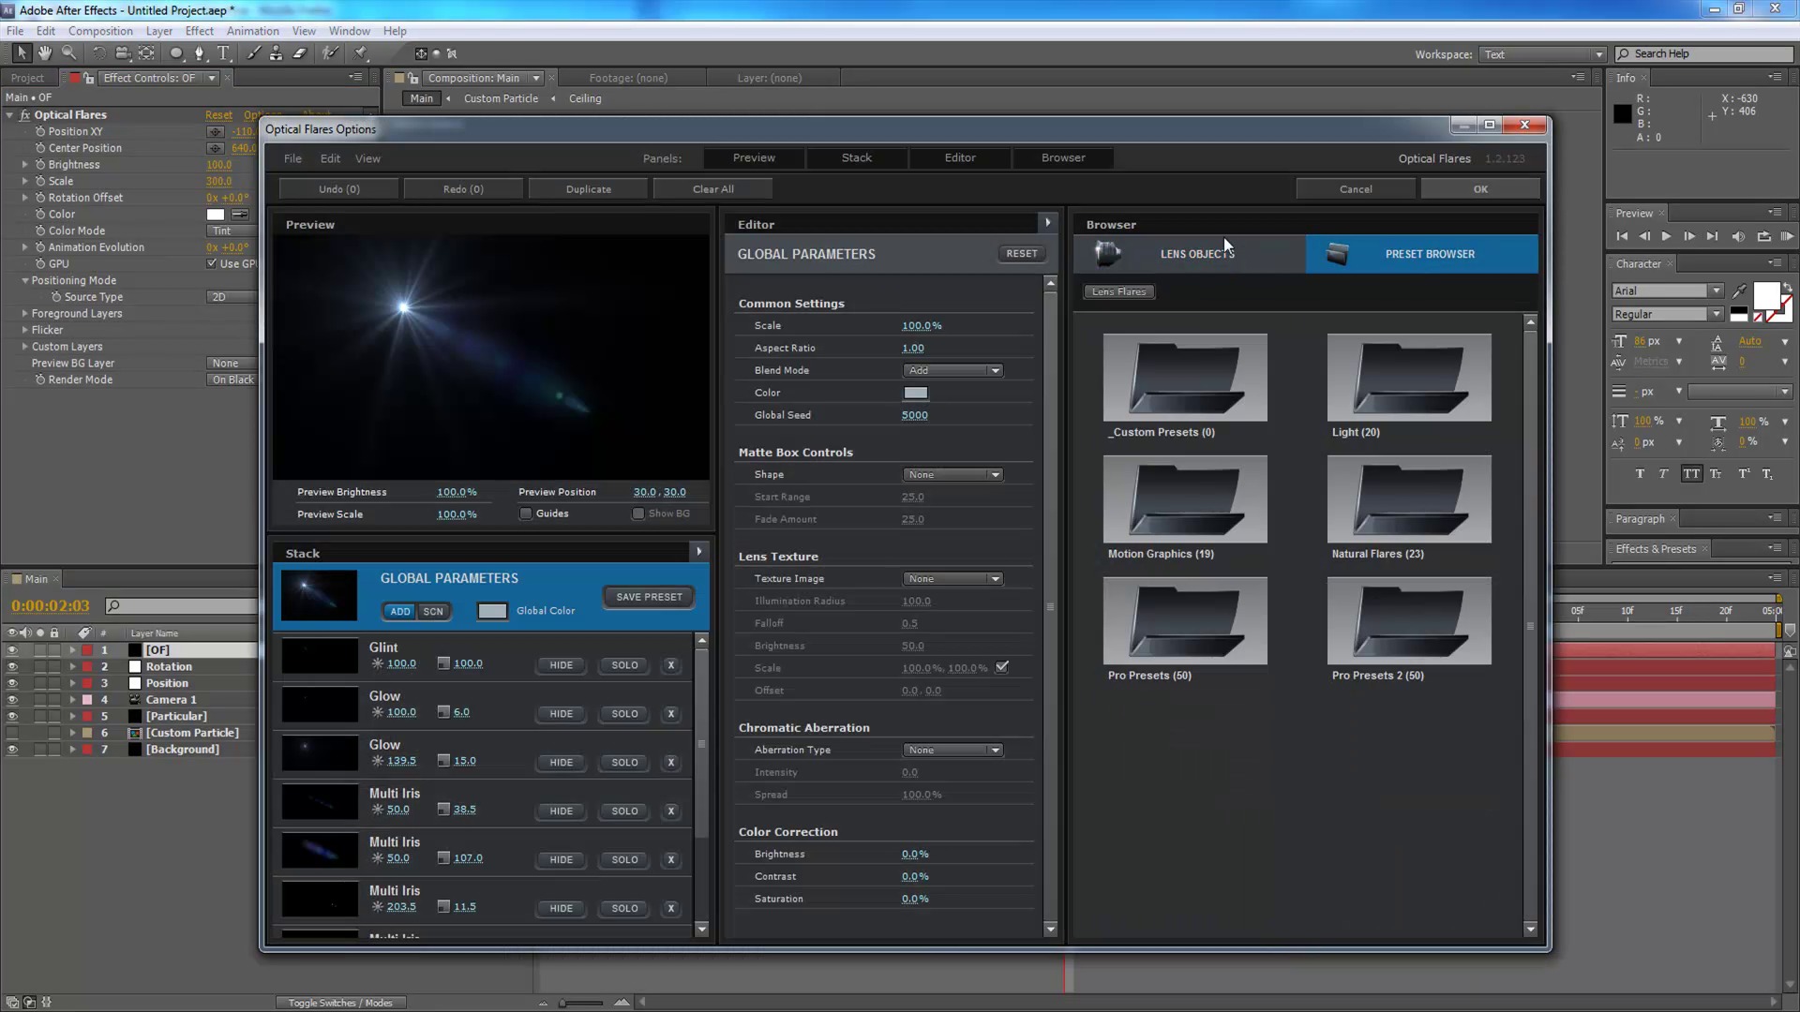Select the Unified Camera tool
Image resolution: width=1800 pixels, height=1012 pixels.
click(122, 53)
